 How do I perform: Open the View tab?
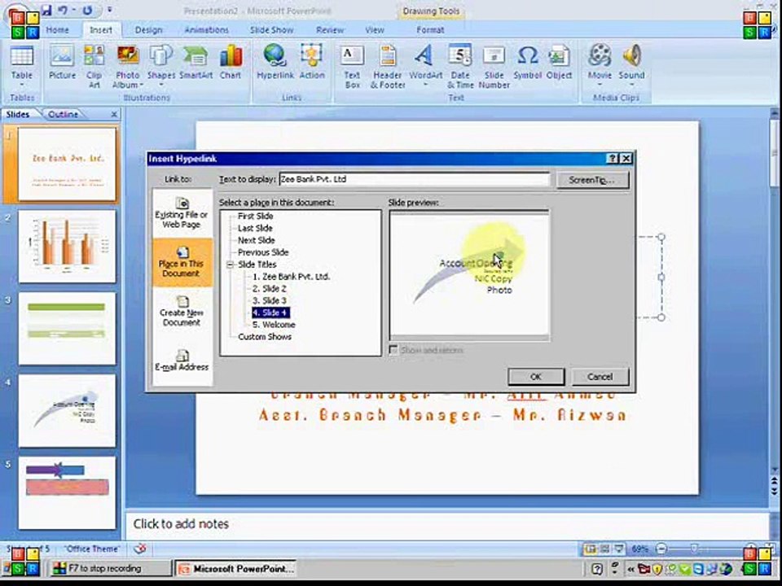(375, 30)
